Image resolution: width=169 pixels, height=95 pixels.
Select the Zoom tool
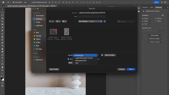(2, 70)
